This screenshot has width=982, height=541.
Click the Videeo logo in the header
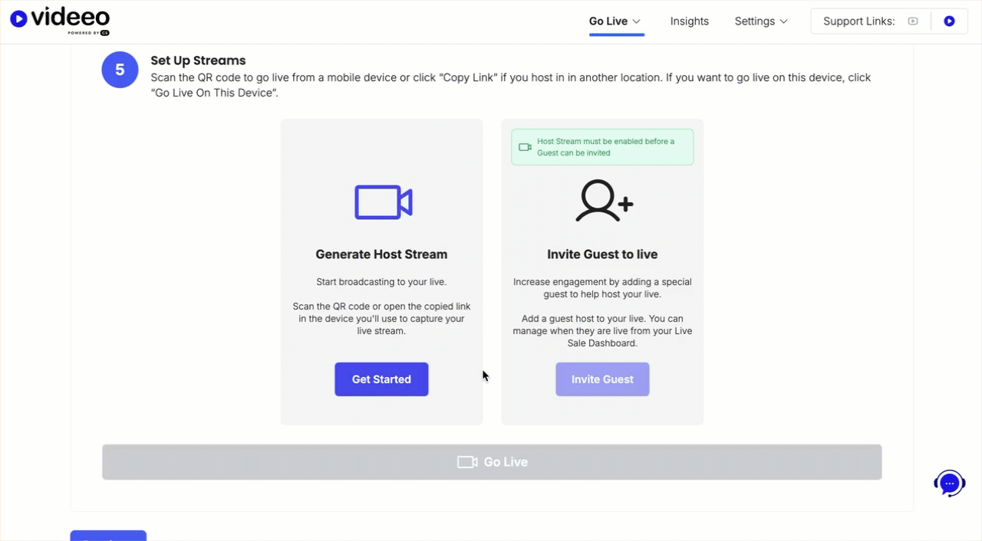pyautogui.click(x=60, y=21)
